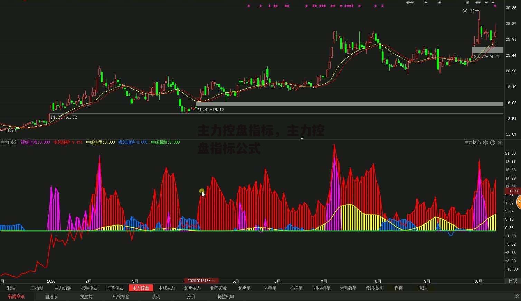Open the 自选股 bottom tab
This screenshot has height=301, width=521.
(51, 297)
